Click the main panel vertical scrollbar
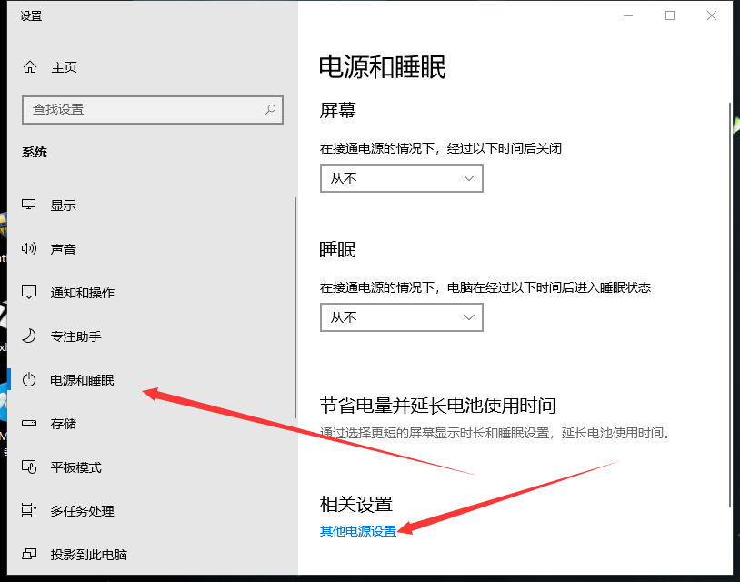The height and width of the screenshot is (582, 740). [x=730, y=305]
